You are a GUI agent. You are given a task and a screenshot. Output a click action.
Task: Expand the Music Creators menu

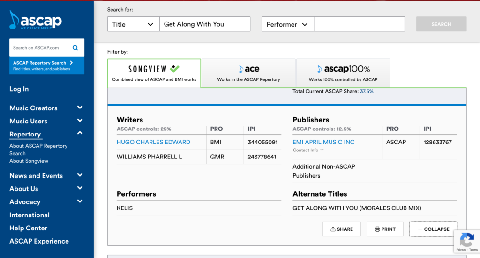click(x=80, y=107)
